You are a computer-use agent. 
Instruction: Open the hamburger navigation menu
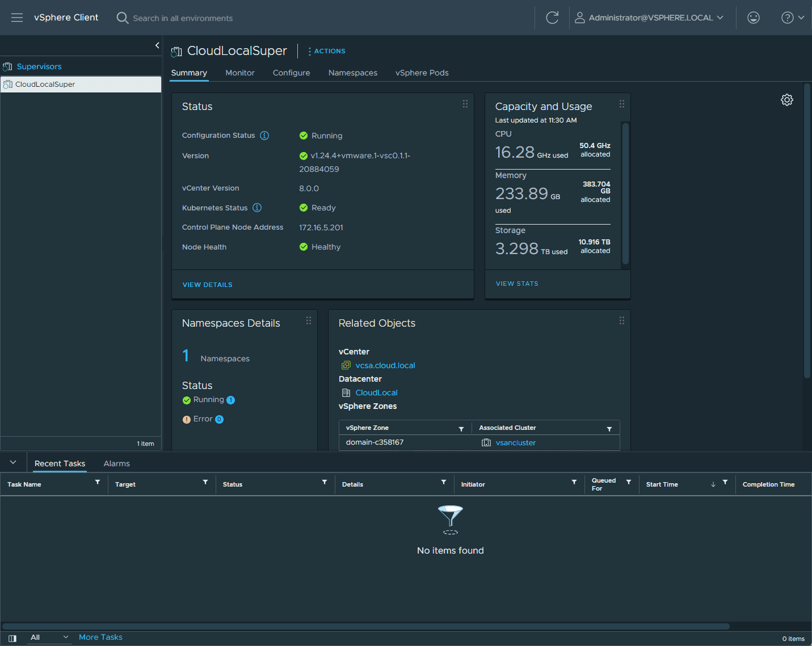(x=17, y=18)
